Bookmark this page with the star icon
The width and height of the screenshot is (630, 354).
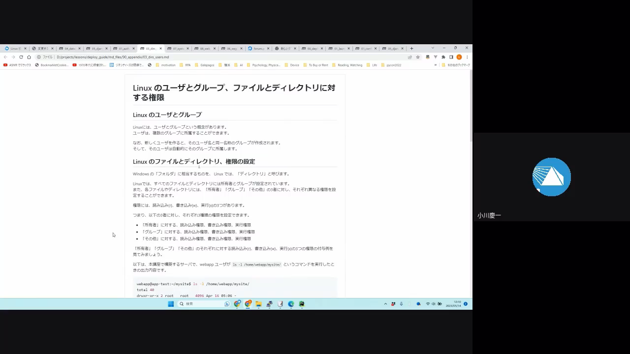tap(418, 57)
